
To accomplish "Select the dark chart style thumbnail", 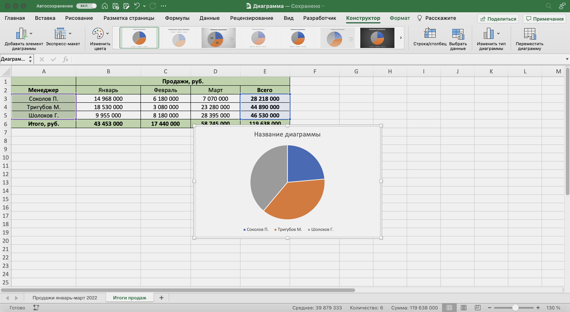I will [x=377, y=38].
